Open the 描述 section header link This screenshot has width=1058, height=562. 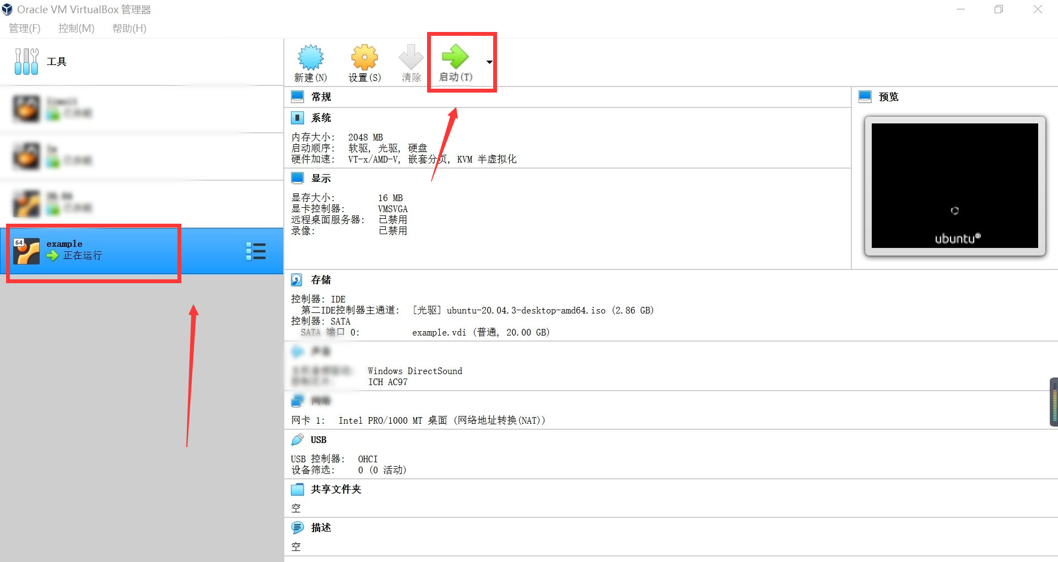(x=321, y=528)
